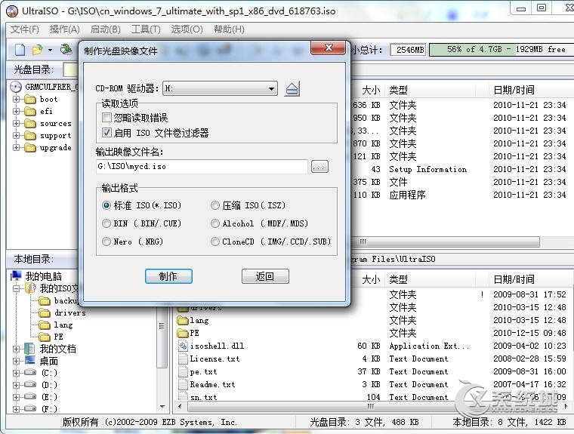
Task: Expand the boot folder node
Action: pos(16,99)
